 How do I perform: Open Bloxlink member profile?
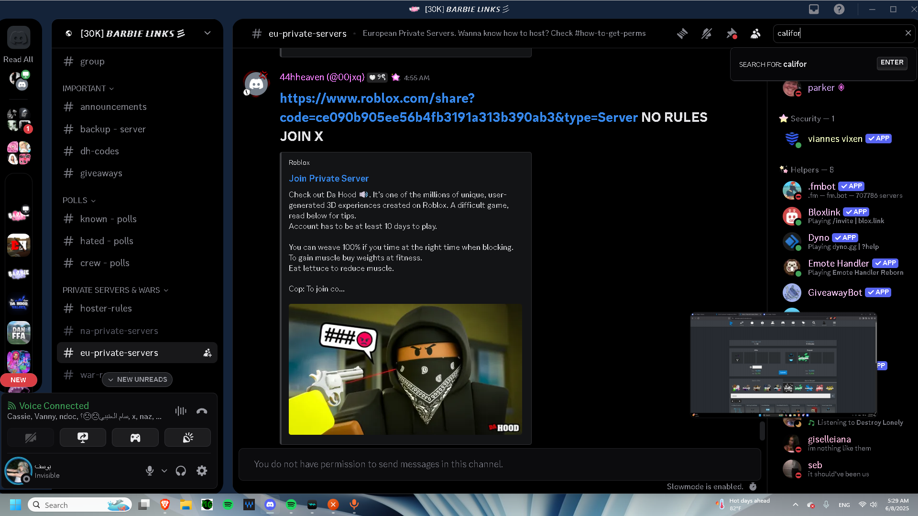[x=844, y=216]
